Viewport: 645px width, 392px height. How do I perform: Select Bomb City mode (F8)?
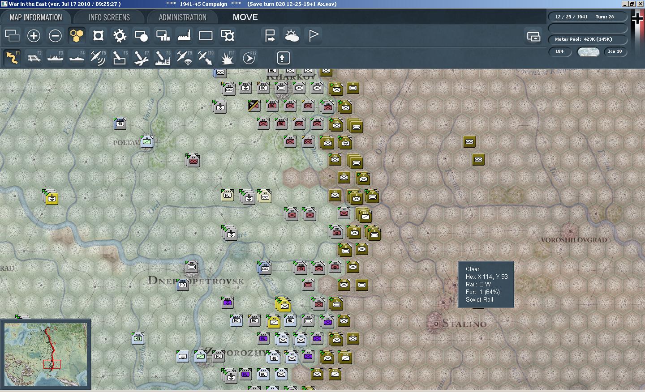click(x=163, y=58)
